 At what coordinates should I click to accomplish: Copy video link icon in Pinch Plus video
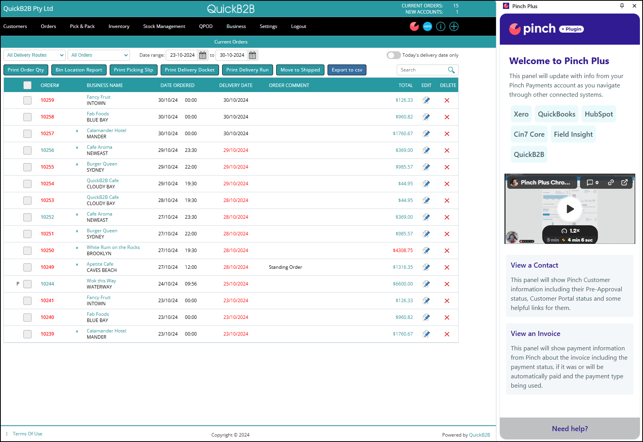click(x=611, y=183)
